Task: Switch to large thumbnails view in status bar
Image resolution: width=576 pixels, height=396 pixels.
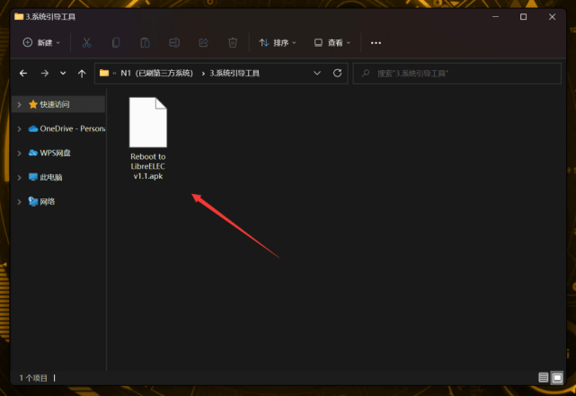Action: (557, 377)
